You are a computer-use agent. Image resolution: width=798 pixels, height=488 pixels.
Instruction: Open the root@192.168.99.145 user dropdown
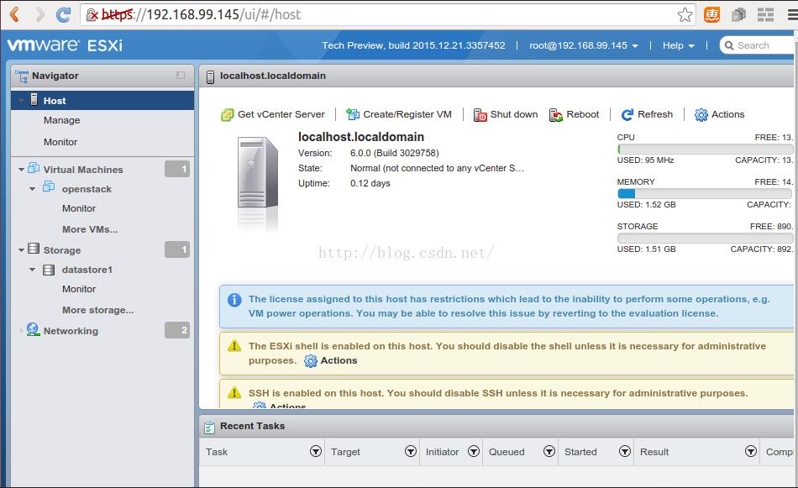(x=584, y=45)
